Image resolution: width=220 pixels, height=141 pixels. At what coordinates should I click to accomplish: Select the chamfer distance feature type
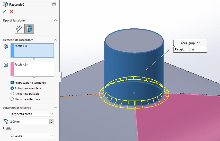tap(20, 29)
